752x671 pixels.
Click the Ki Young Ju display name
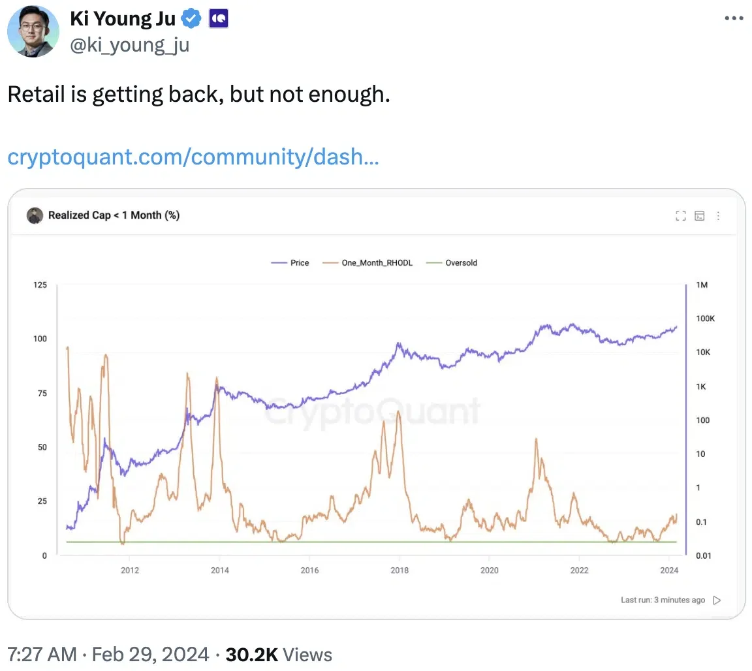(x=123, y=18)
